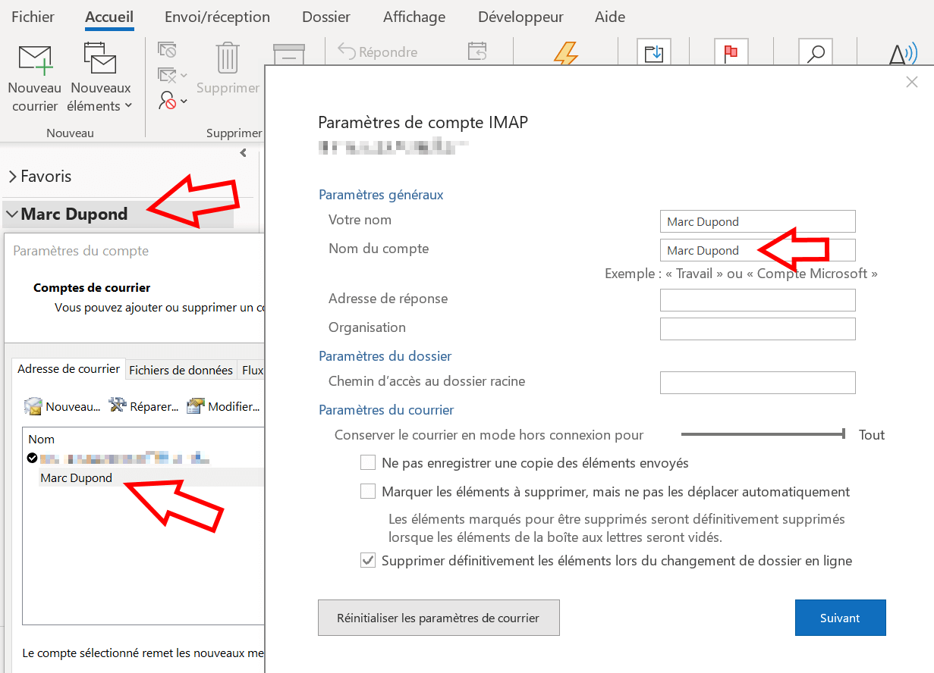
Task: Toggle Ne pas enregistrer une copie checkbox
Action: click(368, 462)
